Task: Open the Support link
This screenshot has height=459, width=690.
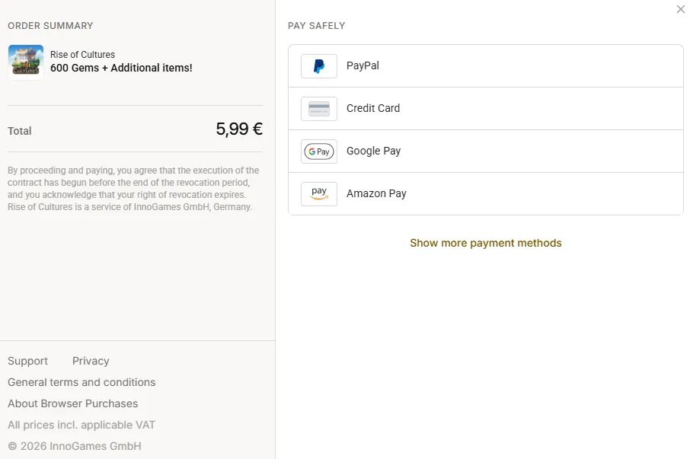Action: (27, 361)
